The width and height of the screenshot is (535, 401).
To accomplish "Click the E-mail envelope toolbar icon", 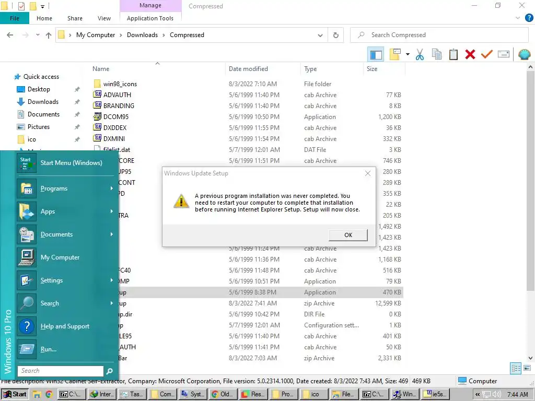I will click(x=504, y=54).
